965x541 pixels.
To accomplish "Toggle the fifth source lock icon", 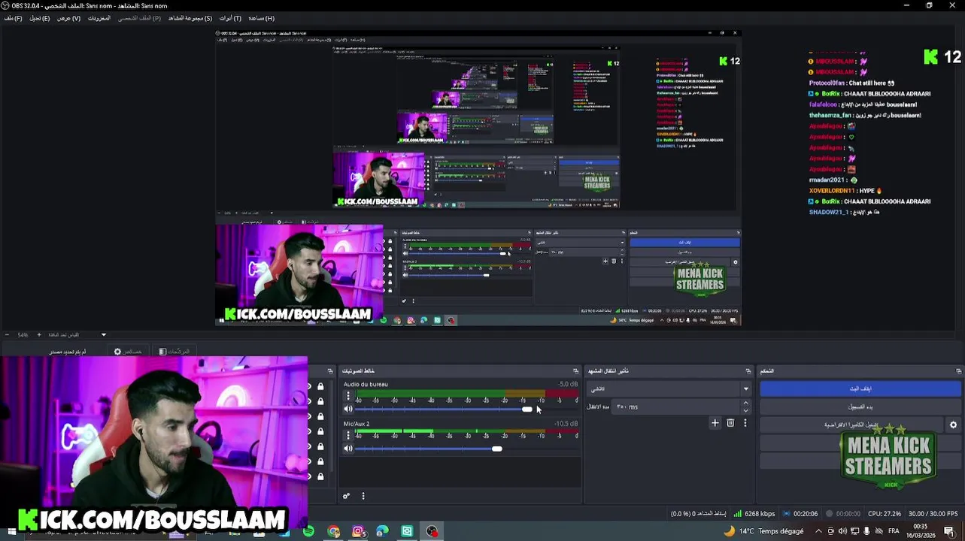I will (320, 447).
